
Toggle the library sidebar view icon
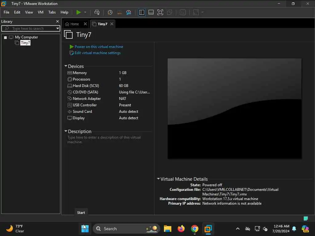(142, 12)
